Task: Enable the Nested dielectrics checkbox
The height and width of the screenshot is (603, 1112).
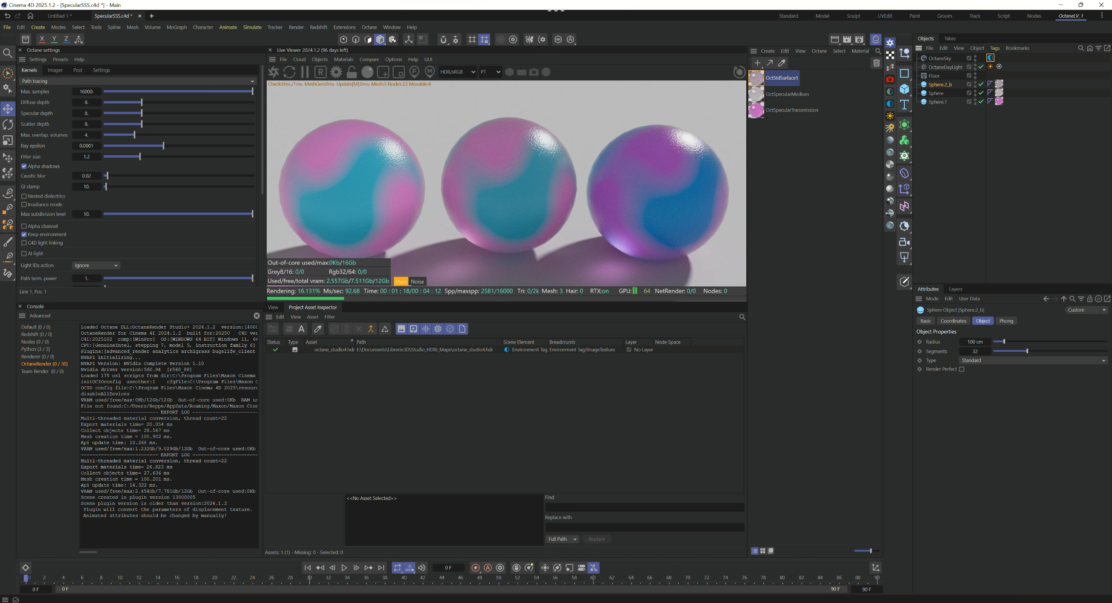Action: point(24,196)
